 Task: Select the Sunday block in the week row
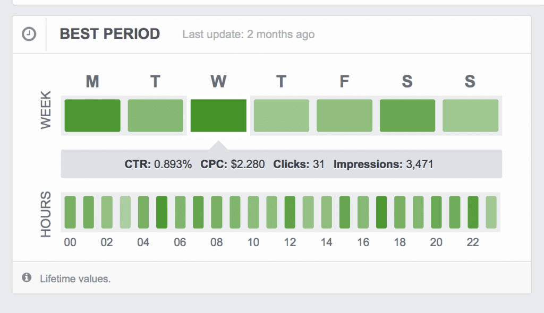click(470, 116)
